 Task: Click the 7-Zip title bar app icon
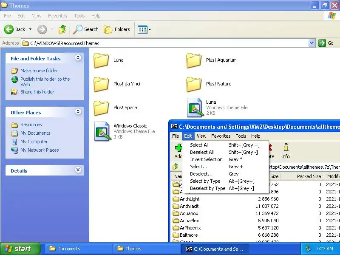[174, 126]
